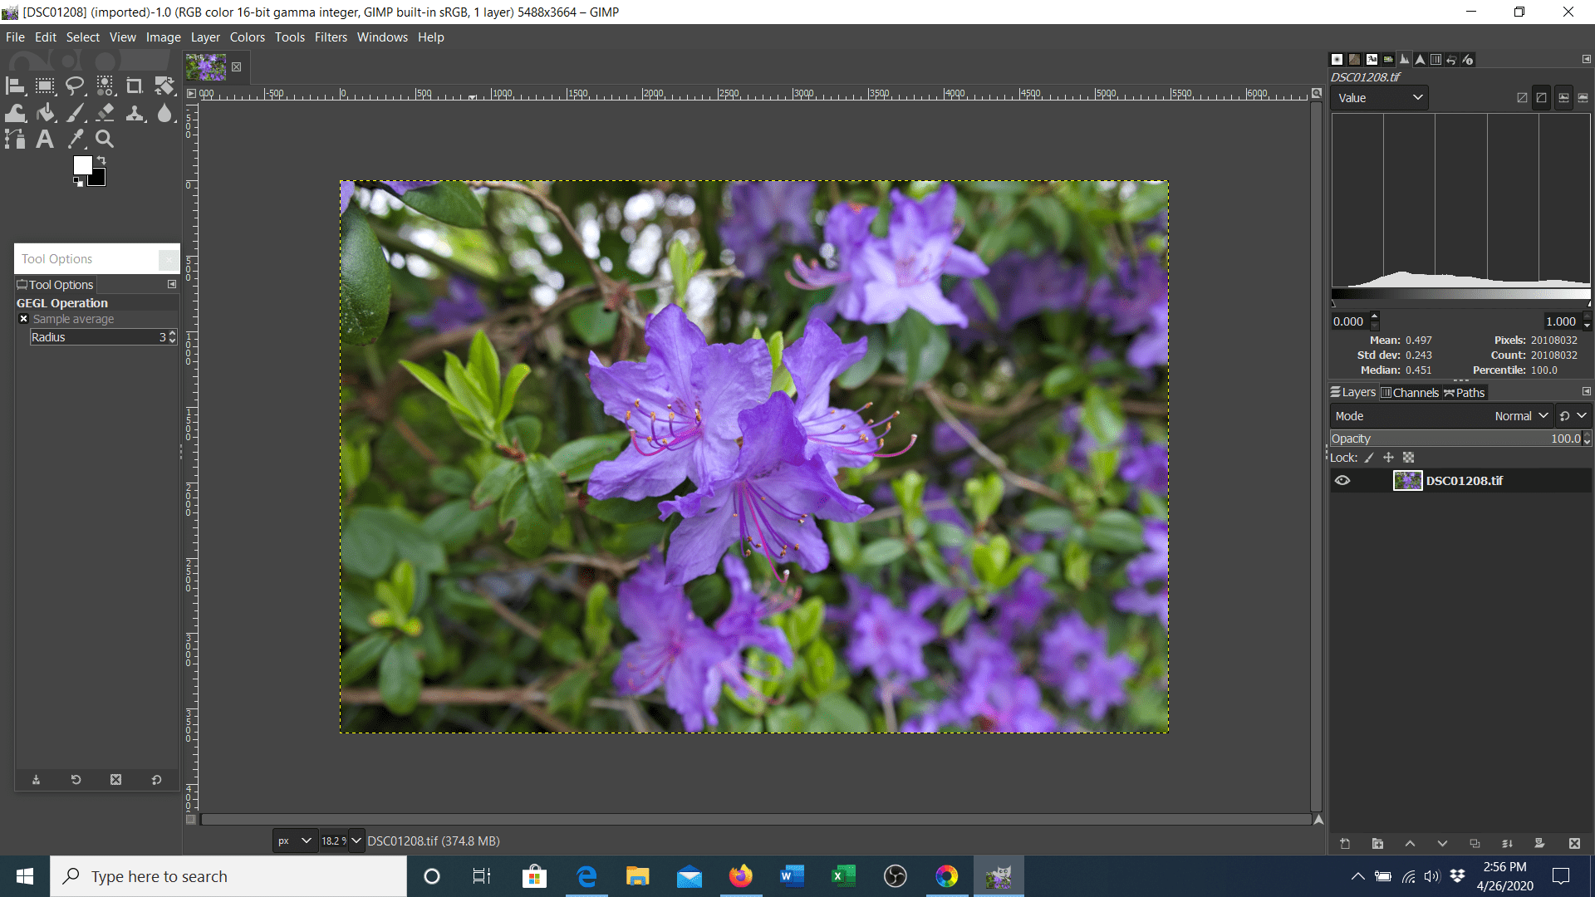Create a new layer group
Screen dimensions: 1595x897
click(1377, 844)
